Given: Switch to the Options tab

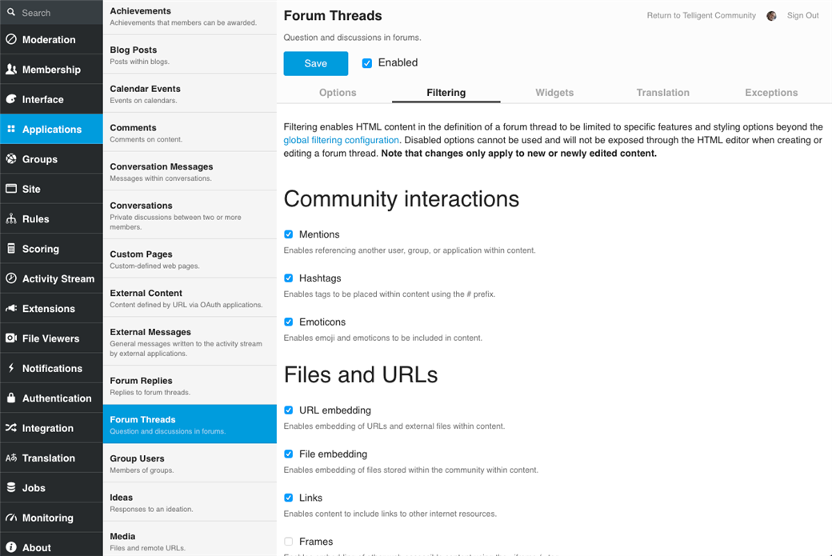Looking at the screenshot, I should pos(338,92).
